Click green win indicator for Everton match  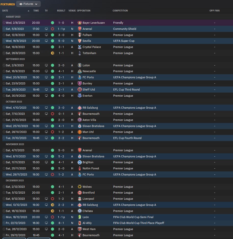point(53,96)
